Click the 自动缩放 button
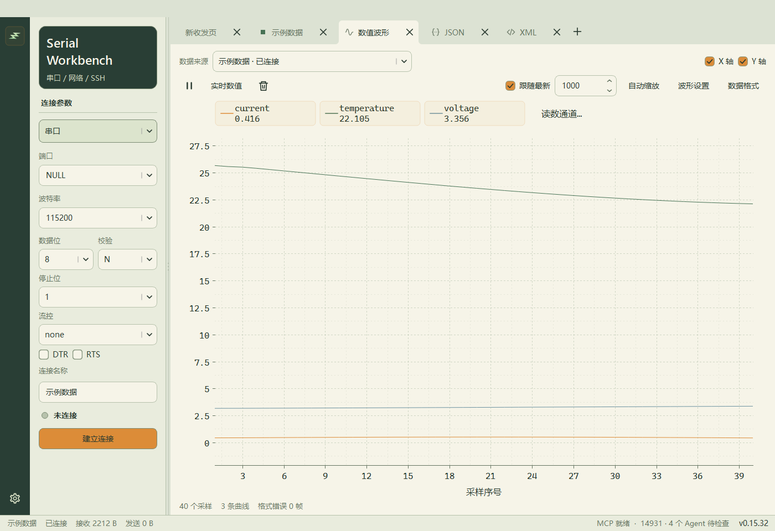Image resolution: width=775 pixels, height=531 pixels. 644,86
